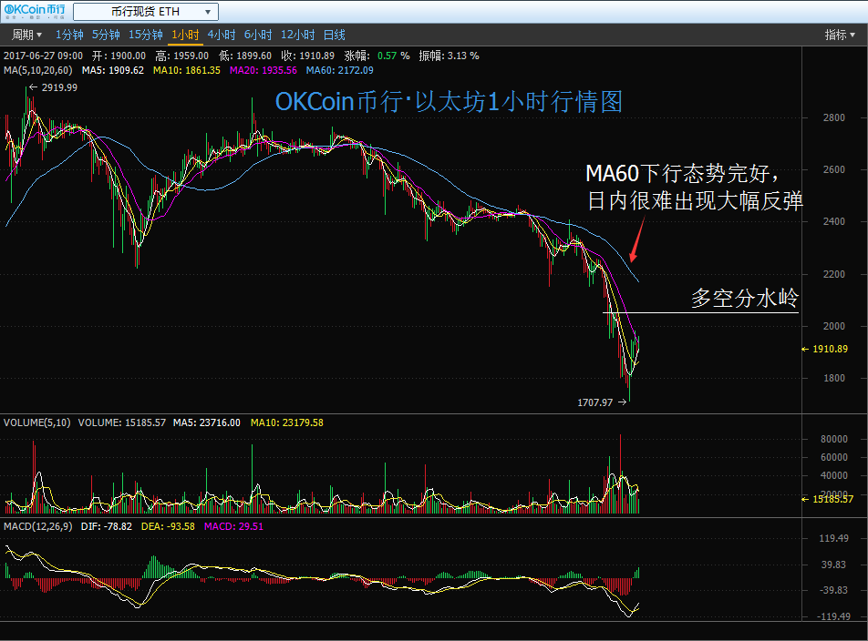Image resolution: width=868 pixels, height=641 pixels.
Task: Click the MA(5,10,20,60) indicator label
Action: tap(38, 70)
